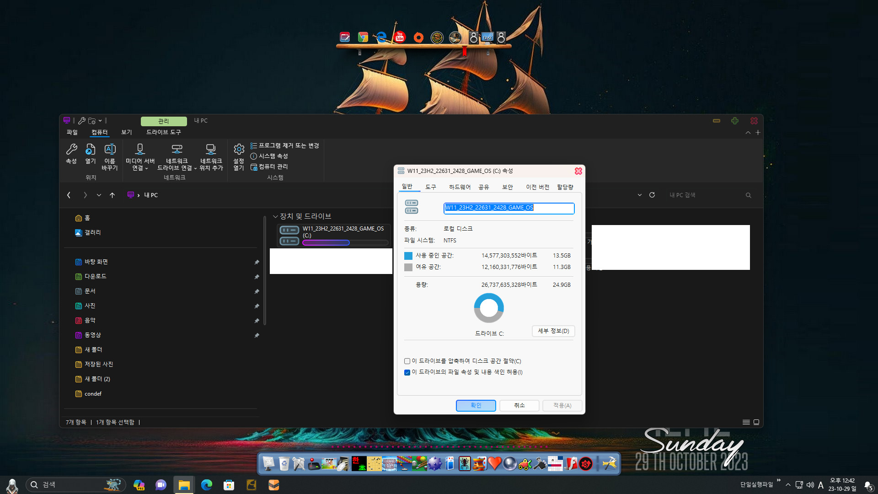
Task: Open 설정 열기 gear icon in ribbon
Action: 239,157
